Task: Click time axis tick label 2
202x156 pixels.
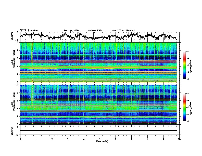Action: (x=52, y=139)
